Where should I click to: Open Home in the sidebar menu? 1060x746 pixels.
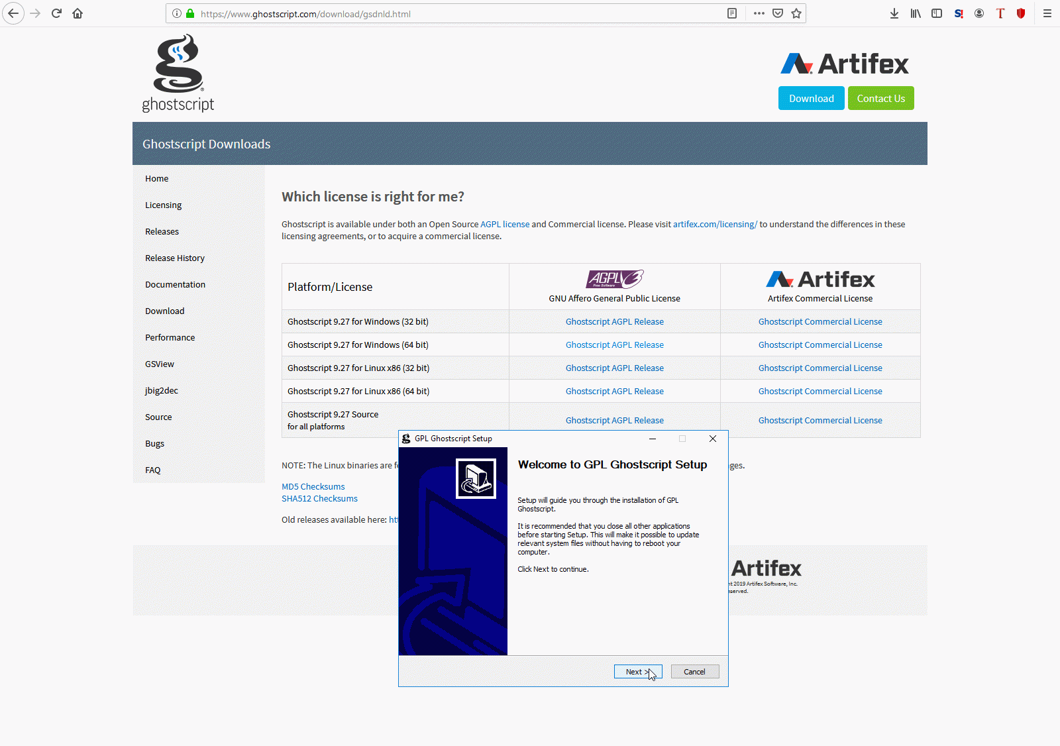157,178
